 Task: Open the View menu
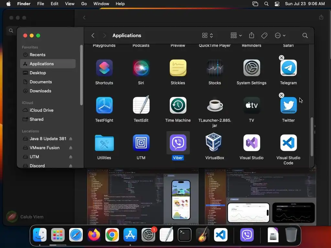coord(70,4)
